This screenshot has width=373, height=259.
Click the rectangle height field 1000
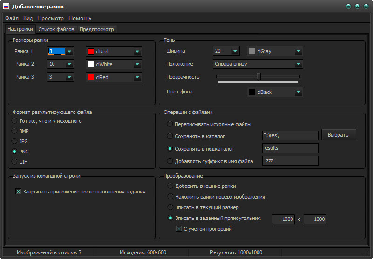315,219
